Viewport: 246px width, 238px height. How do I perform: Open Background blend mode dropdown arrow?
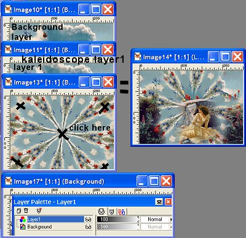tap(171, 227)
